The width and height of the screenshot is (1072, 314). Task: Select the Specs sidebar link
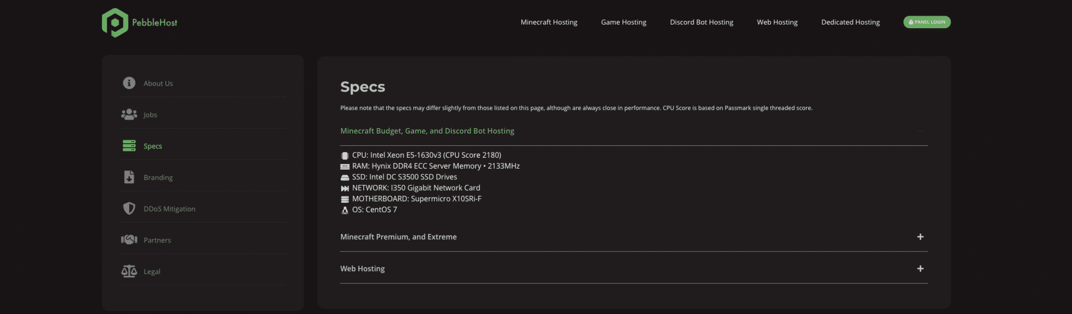153,146
